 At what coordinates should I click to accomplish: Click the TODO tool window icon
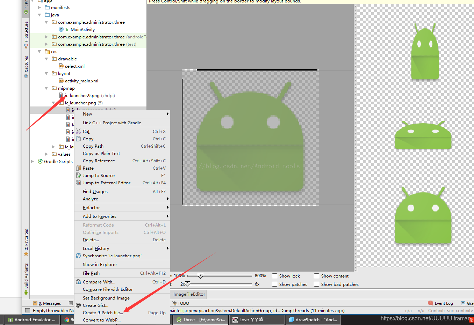174,303
